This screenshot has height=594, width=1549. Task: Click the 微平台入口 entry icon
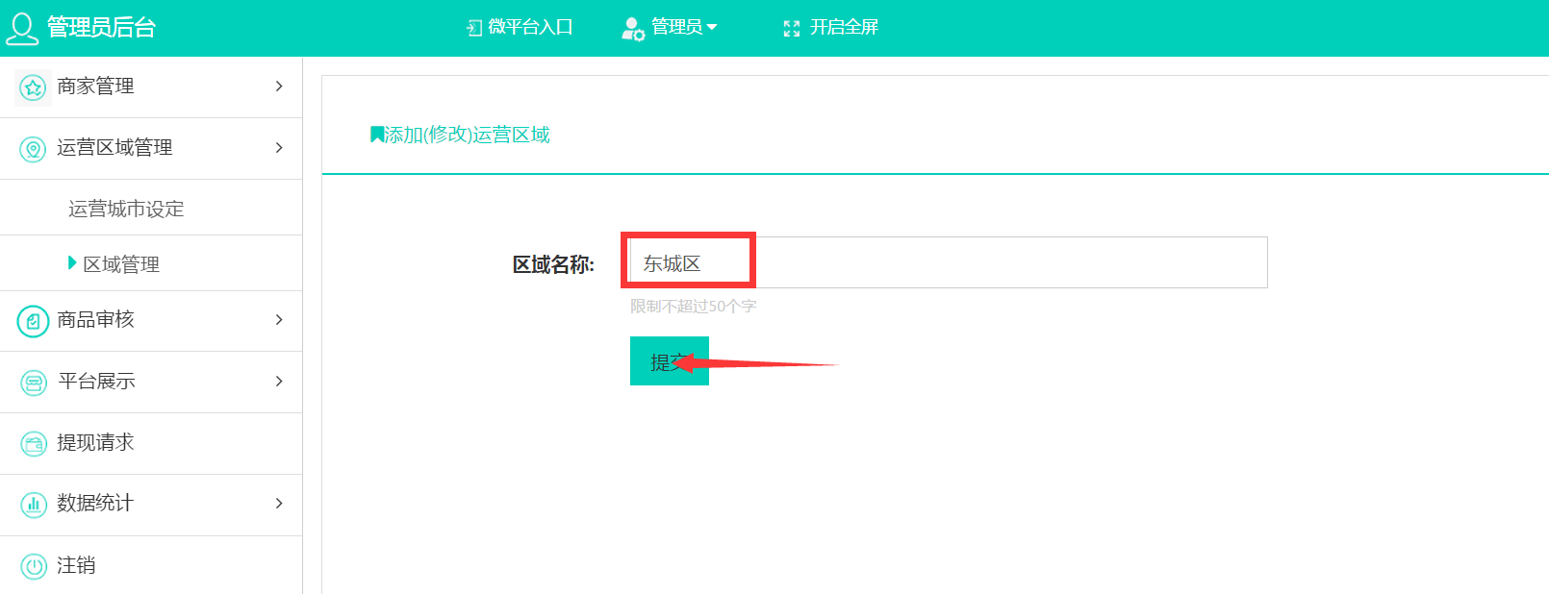(474, 29)
